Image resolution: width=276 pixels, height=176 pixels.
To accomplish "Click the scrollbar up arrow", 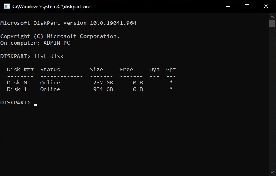I will point(272,17).
